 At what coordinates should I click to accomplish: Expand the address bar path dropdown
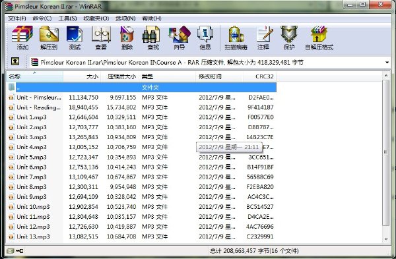click(387, 63)
